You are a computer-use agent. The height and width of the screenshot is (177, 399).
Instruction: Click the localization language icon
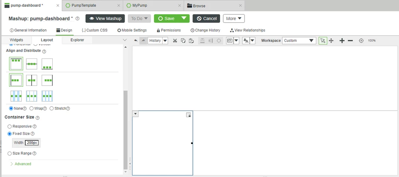246,41
